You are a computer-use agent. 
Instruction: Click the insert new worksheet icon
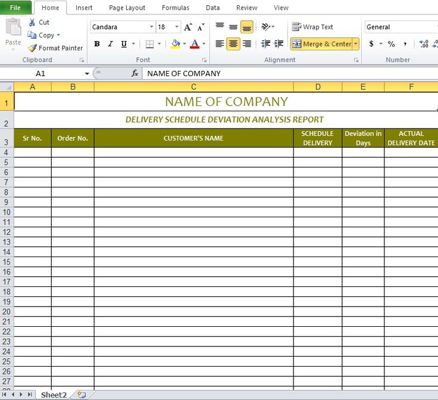[x=82, y=395]
